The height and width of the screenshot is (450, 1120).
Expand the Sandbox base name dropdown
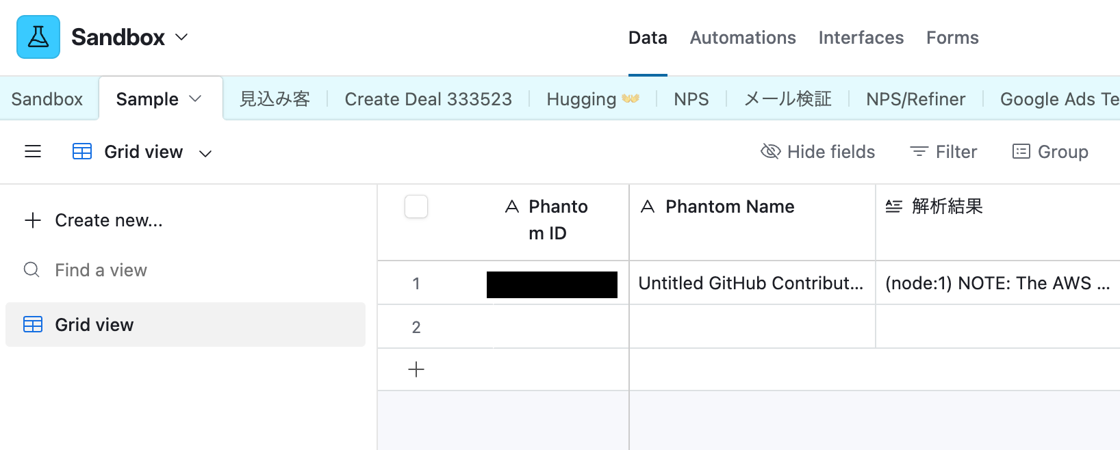[x=181, y=37]
